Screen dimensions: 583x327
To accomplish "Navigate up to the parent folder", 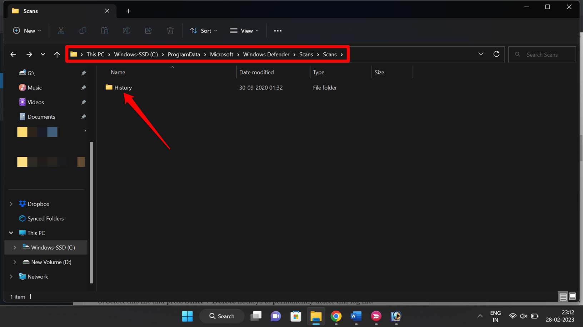I will tap(57, 54).
